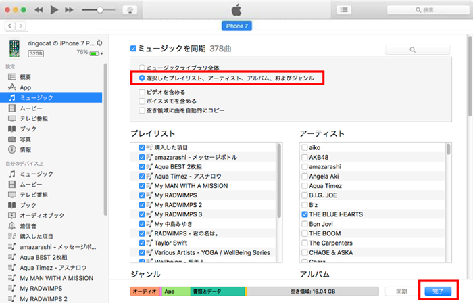Click the 完了 button

(438, 292)
